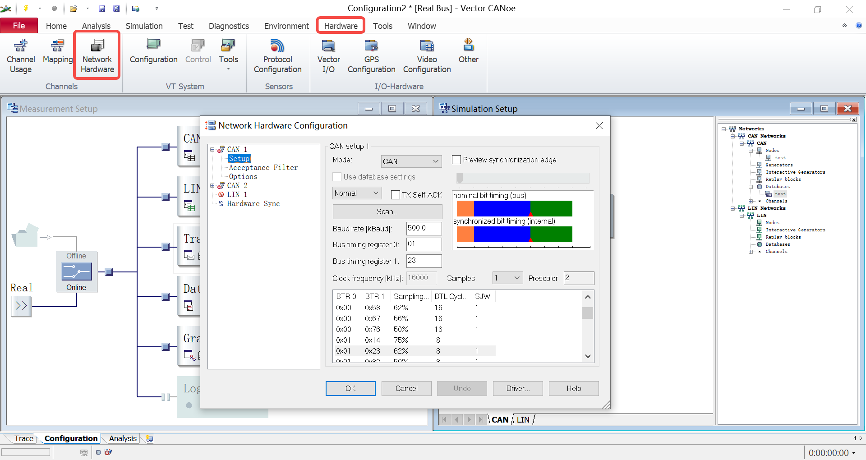Open Protocol Configuration for sensors
This screenshot has width=866, height=460.
277,56
